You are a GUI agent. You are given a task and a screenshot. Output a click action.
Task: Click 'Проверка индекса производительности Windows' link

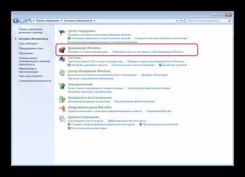pos(156,61)
